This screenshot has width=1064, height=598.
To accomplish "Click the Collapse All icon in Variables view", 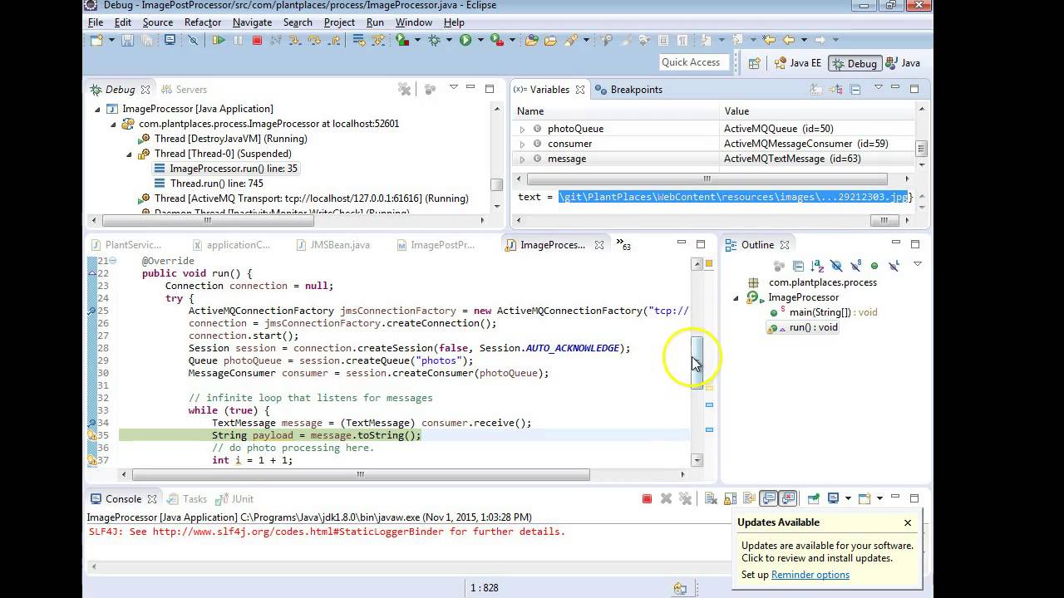I will pos(855,90).
